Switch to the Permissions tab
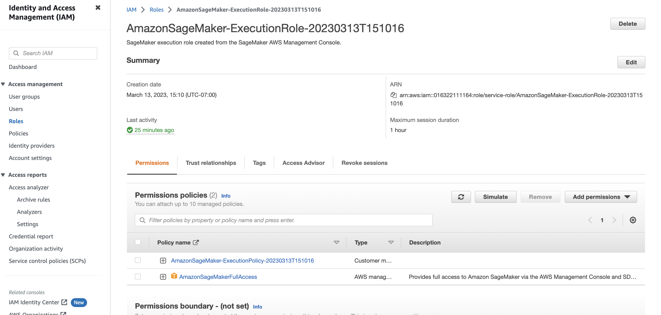The width and height of the screenshot is (661, 315). tap(152, 163)
